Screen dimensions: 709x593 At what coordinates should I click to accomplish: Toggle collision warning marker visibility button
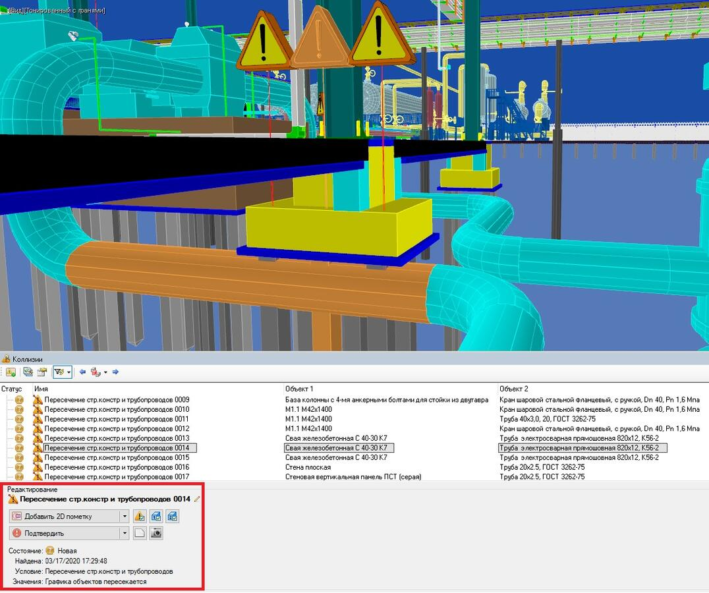point(139,516)
